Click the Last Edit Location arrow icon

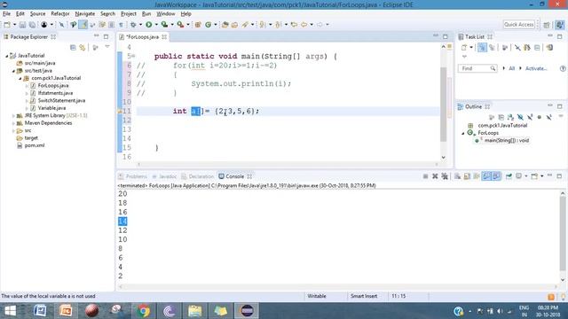tap(294, 25)
